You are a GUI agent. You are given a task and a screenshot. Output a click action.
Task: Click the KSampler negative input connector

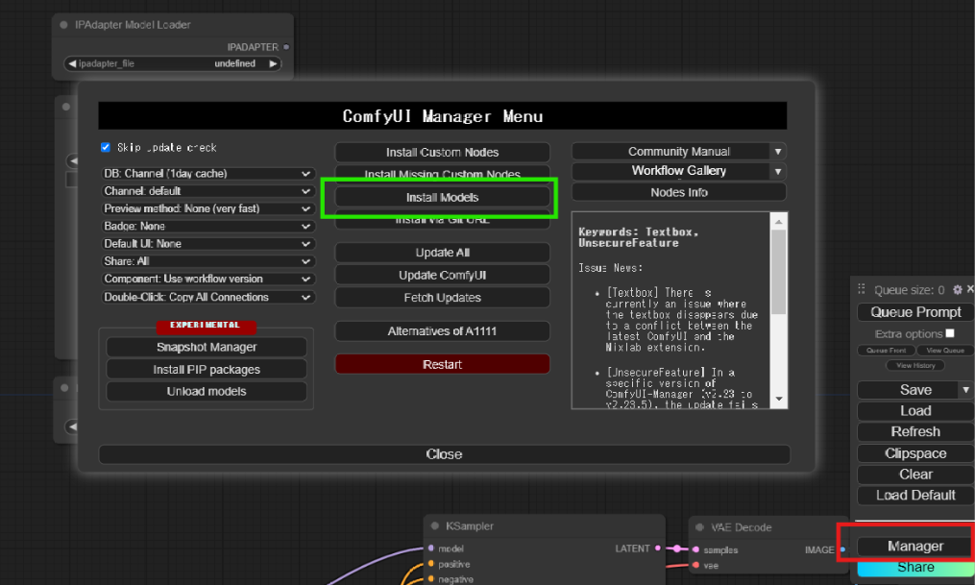click(431, 579)
